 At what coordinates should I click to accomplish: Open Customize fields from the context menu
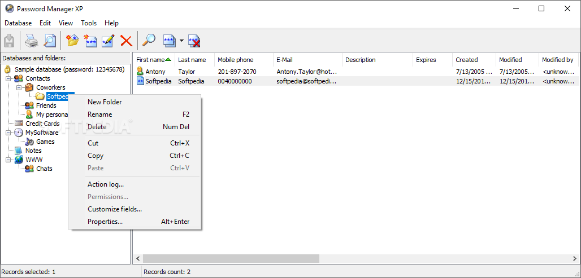(135, 209)
